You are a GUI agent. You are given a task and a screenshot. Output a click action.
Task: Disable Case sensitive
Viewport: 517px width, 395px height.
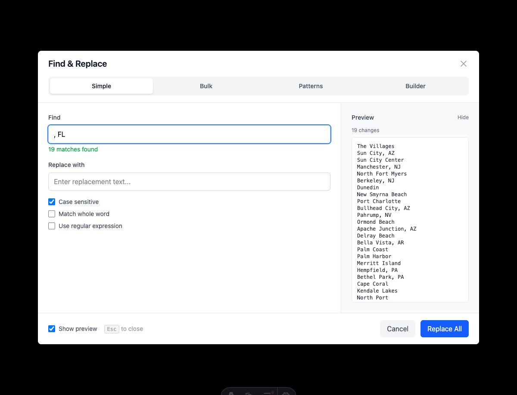coord(52,202)
